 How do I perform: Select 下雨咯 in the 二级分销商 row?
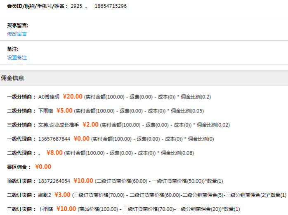point(45,111)
